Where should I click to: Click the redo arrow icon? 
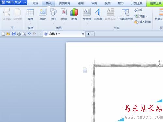click(x=34, y=34)
